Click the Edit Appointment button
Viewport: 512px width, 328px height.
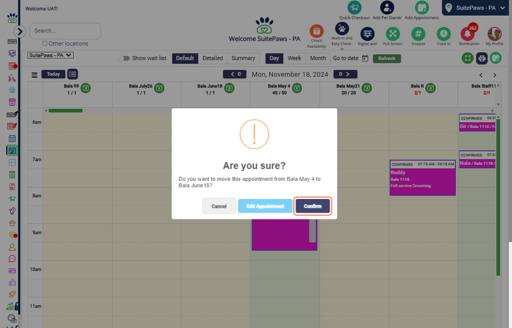point(265,206)
